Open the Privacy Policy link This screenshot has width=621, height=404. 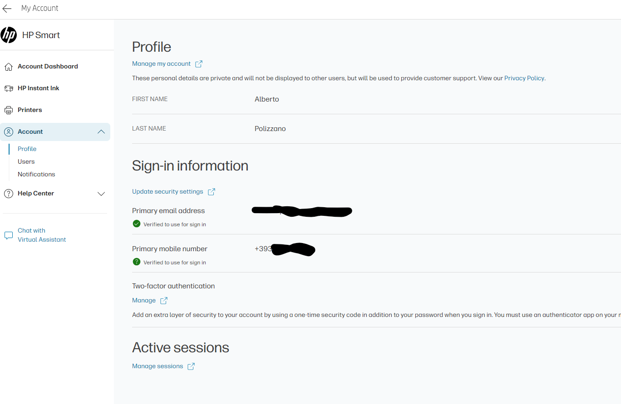pyautogui.click(x=524, y=78)
